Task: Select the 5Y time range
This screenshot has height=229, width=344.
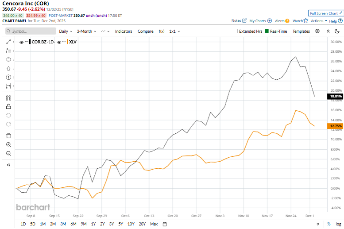Action: pos(121,224)
